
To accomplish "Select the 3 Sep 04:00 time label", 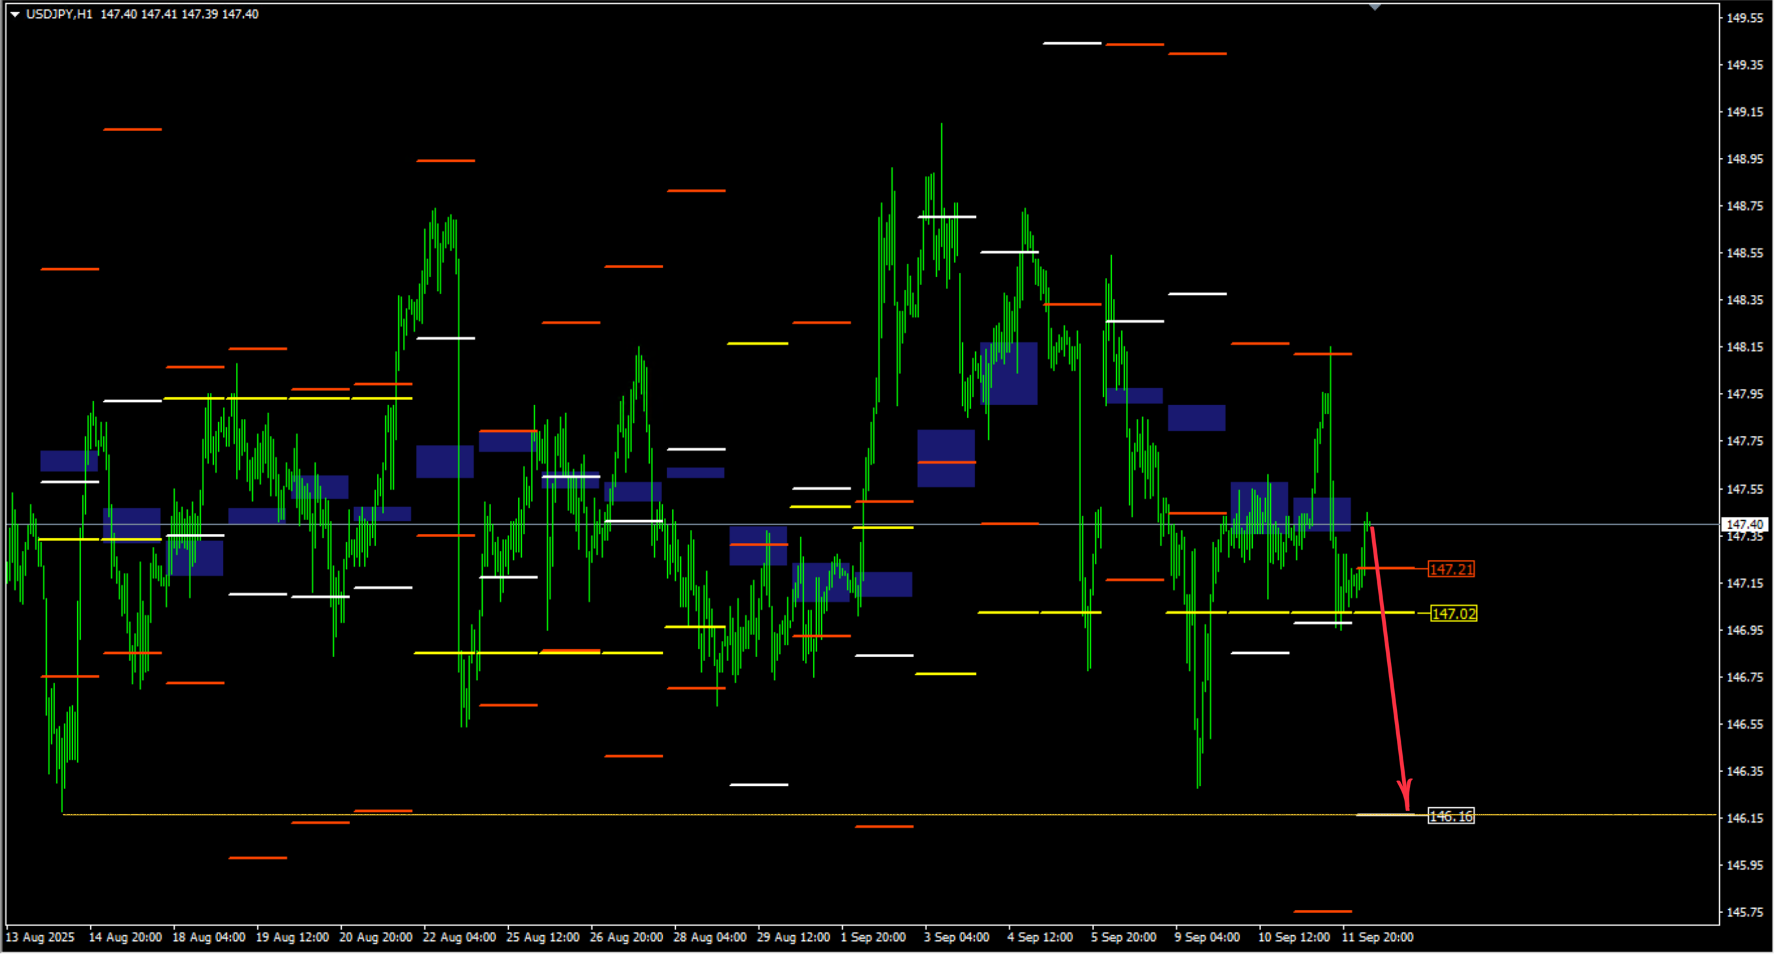I will click(x=956, y=938).
